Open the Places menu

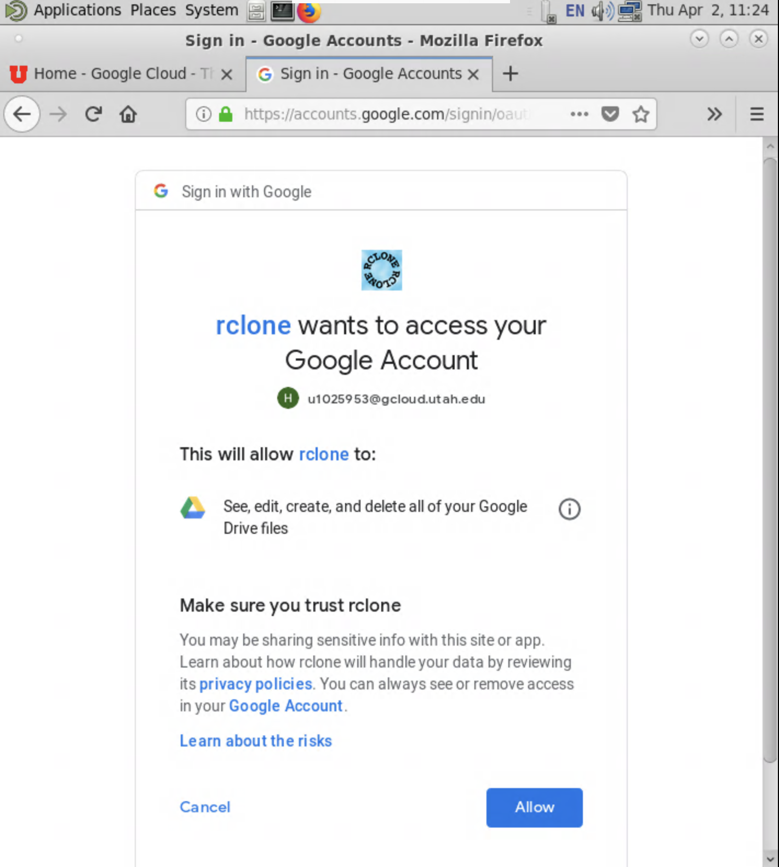(x=153, y=10)
